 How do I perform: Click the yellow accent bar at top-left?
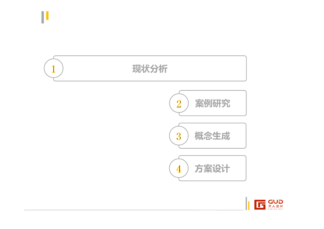(x=47, y=15)
